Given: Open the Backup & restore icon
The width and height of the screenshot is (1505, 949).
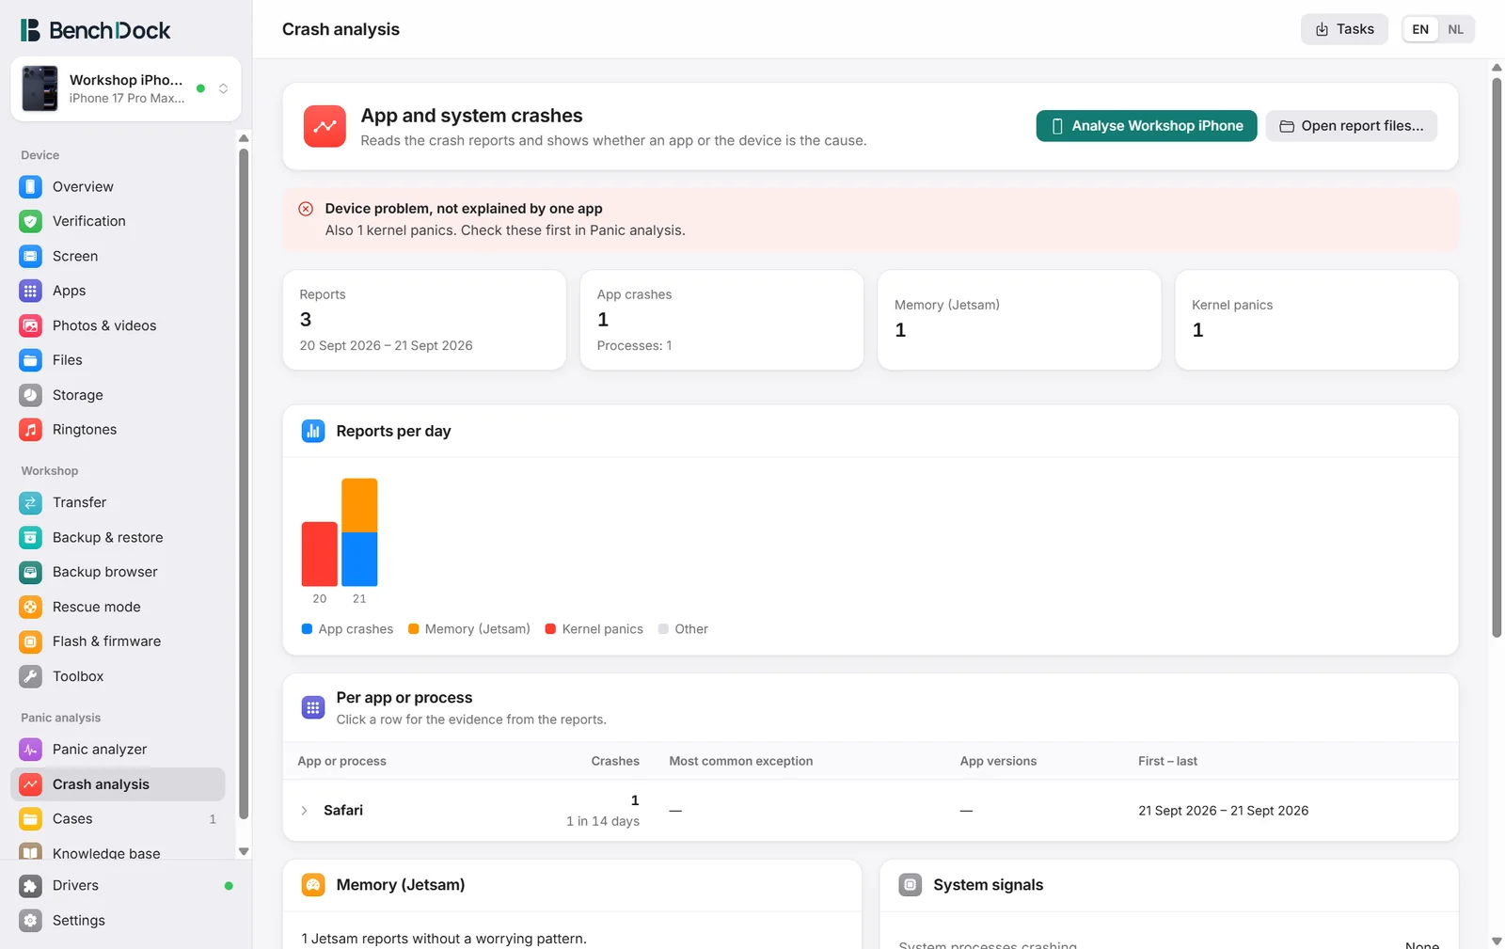Looking at the screenshot, I should tap(31, 538).
